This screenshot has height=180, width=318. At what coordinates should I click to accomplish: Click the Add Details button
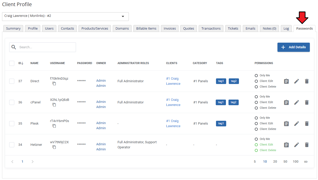[294, 47]
